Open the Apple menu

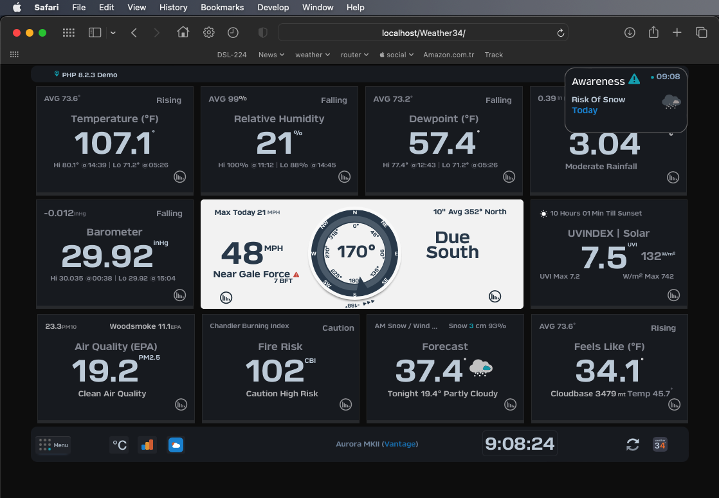tap(17, 7)
